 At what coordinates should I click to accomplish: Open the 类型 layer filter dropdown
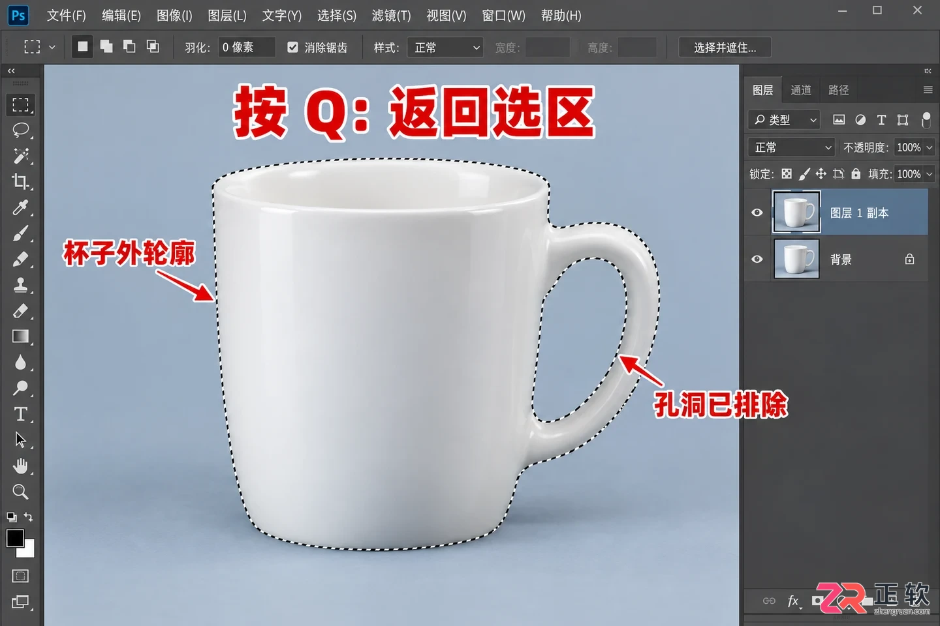point(784,119)
